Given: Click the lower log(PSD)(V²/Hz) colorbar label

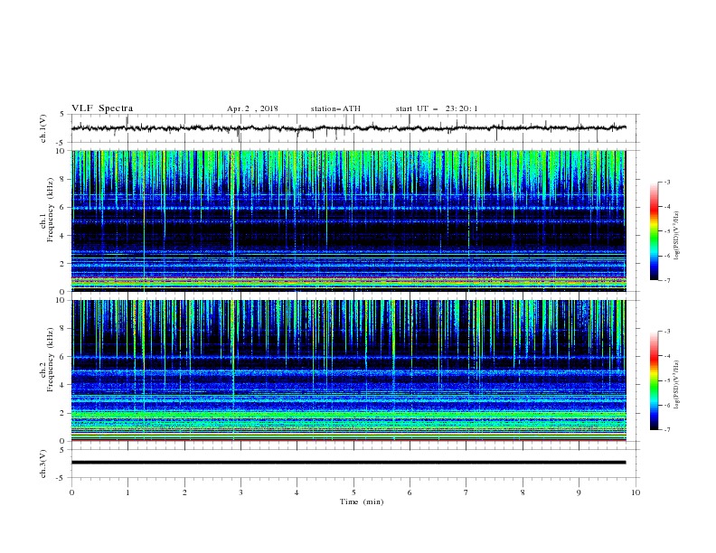Looking at the screenshot, I should pyautogui.click(x=677, y=384).
